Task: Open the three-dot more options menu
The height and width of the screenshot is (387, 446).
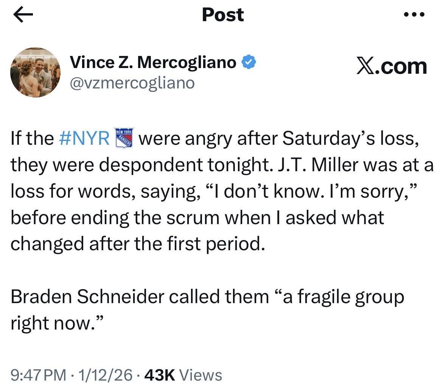Action: pyautogui.click(x=414, y=15)
